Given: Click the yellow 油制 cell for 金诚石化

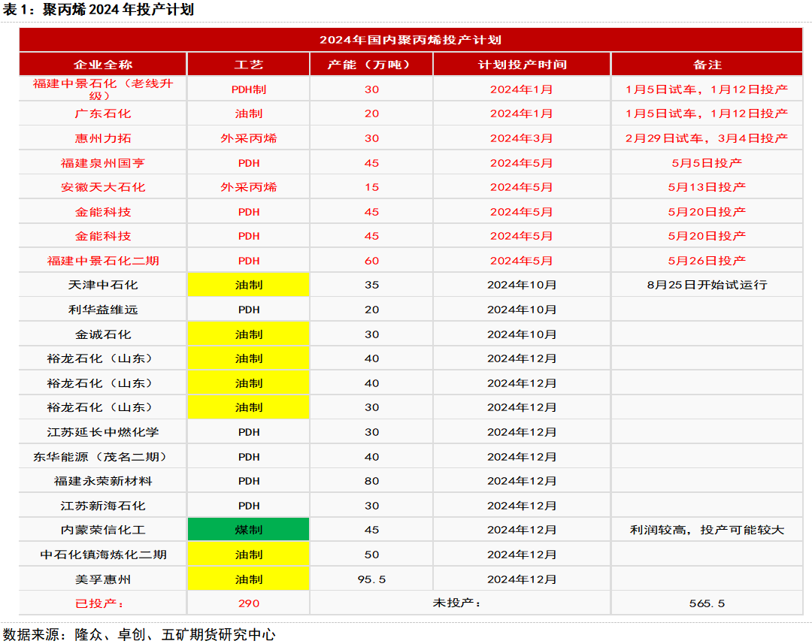Looking at the screenshot, I should (249, 334).
